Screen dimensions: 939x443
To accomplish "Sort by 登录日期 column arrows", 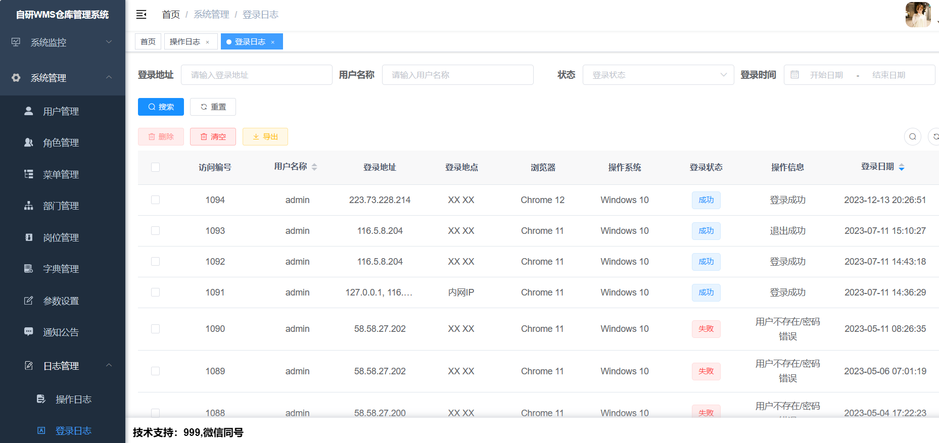I will click(902, 167).
